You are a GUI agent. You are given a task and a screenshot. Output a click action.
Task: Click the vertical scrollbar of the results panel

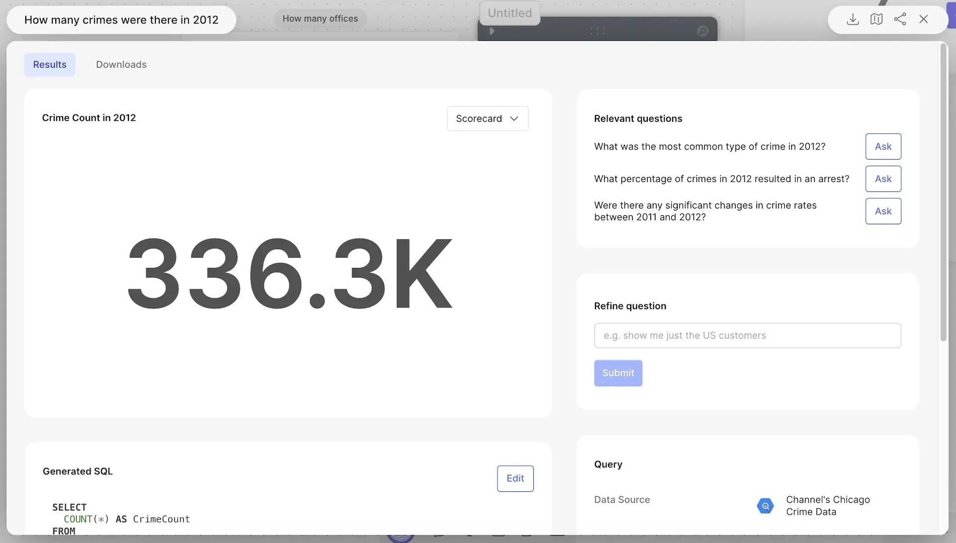[x=943, y=192]
